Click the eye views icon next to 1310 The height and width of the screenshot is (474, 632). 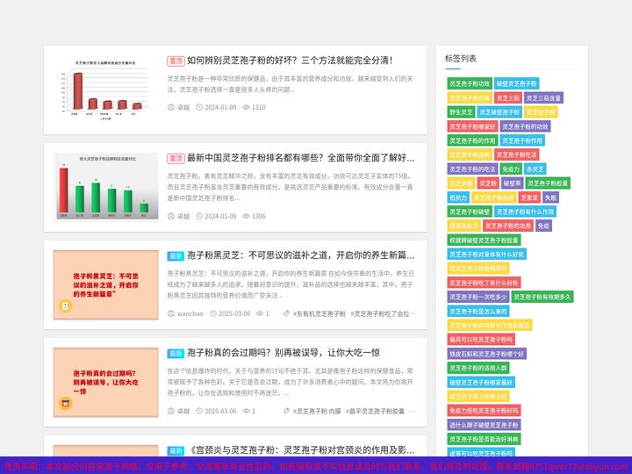(x=246, y=107)
